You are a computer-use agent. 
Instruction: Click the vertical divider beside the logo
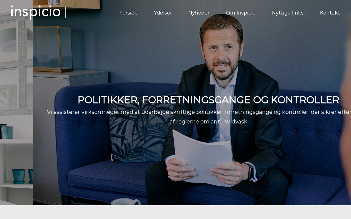pos(66,13)
